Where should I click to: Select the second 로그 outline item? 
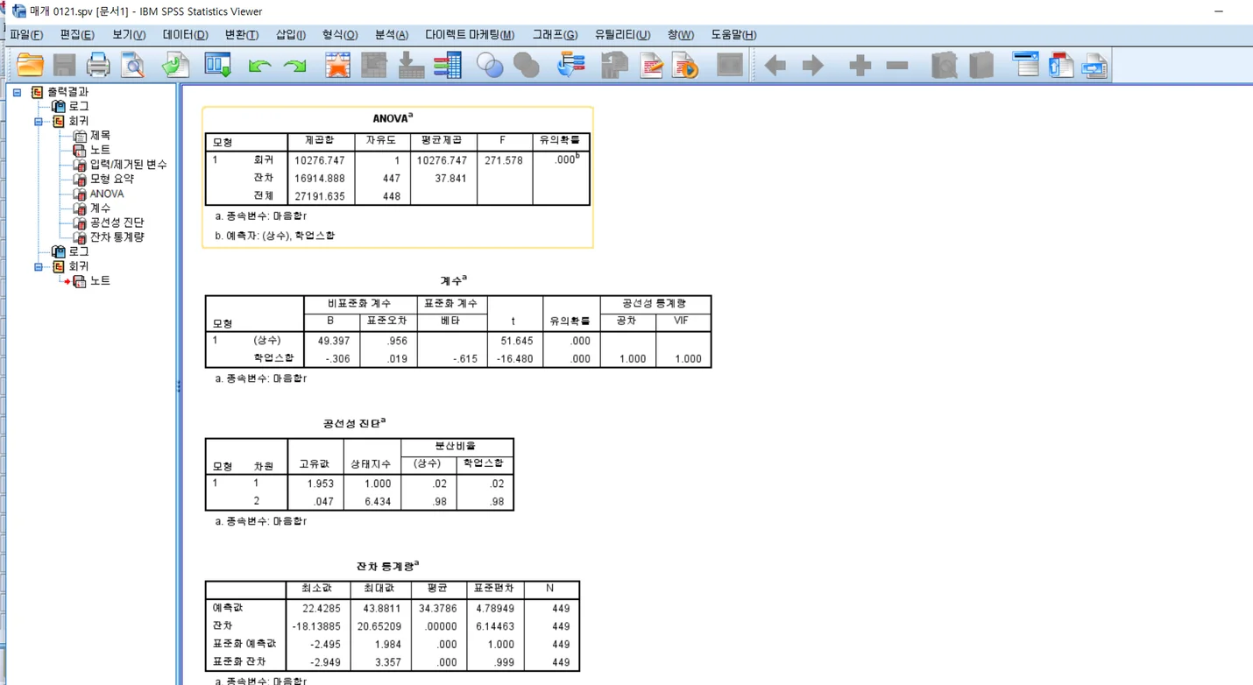[x=78, y=252]
